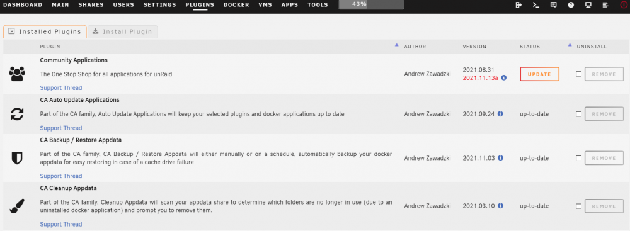Open CA Cleanup Appdata Support Thread link
The image size is (630, 231).
tap(61, 224)
